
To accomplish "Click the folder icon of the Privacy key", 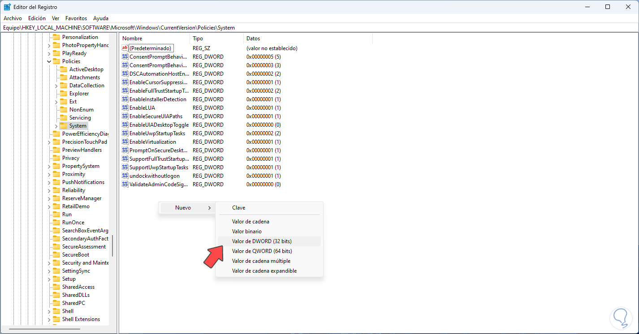I will click(56, 158).
